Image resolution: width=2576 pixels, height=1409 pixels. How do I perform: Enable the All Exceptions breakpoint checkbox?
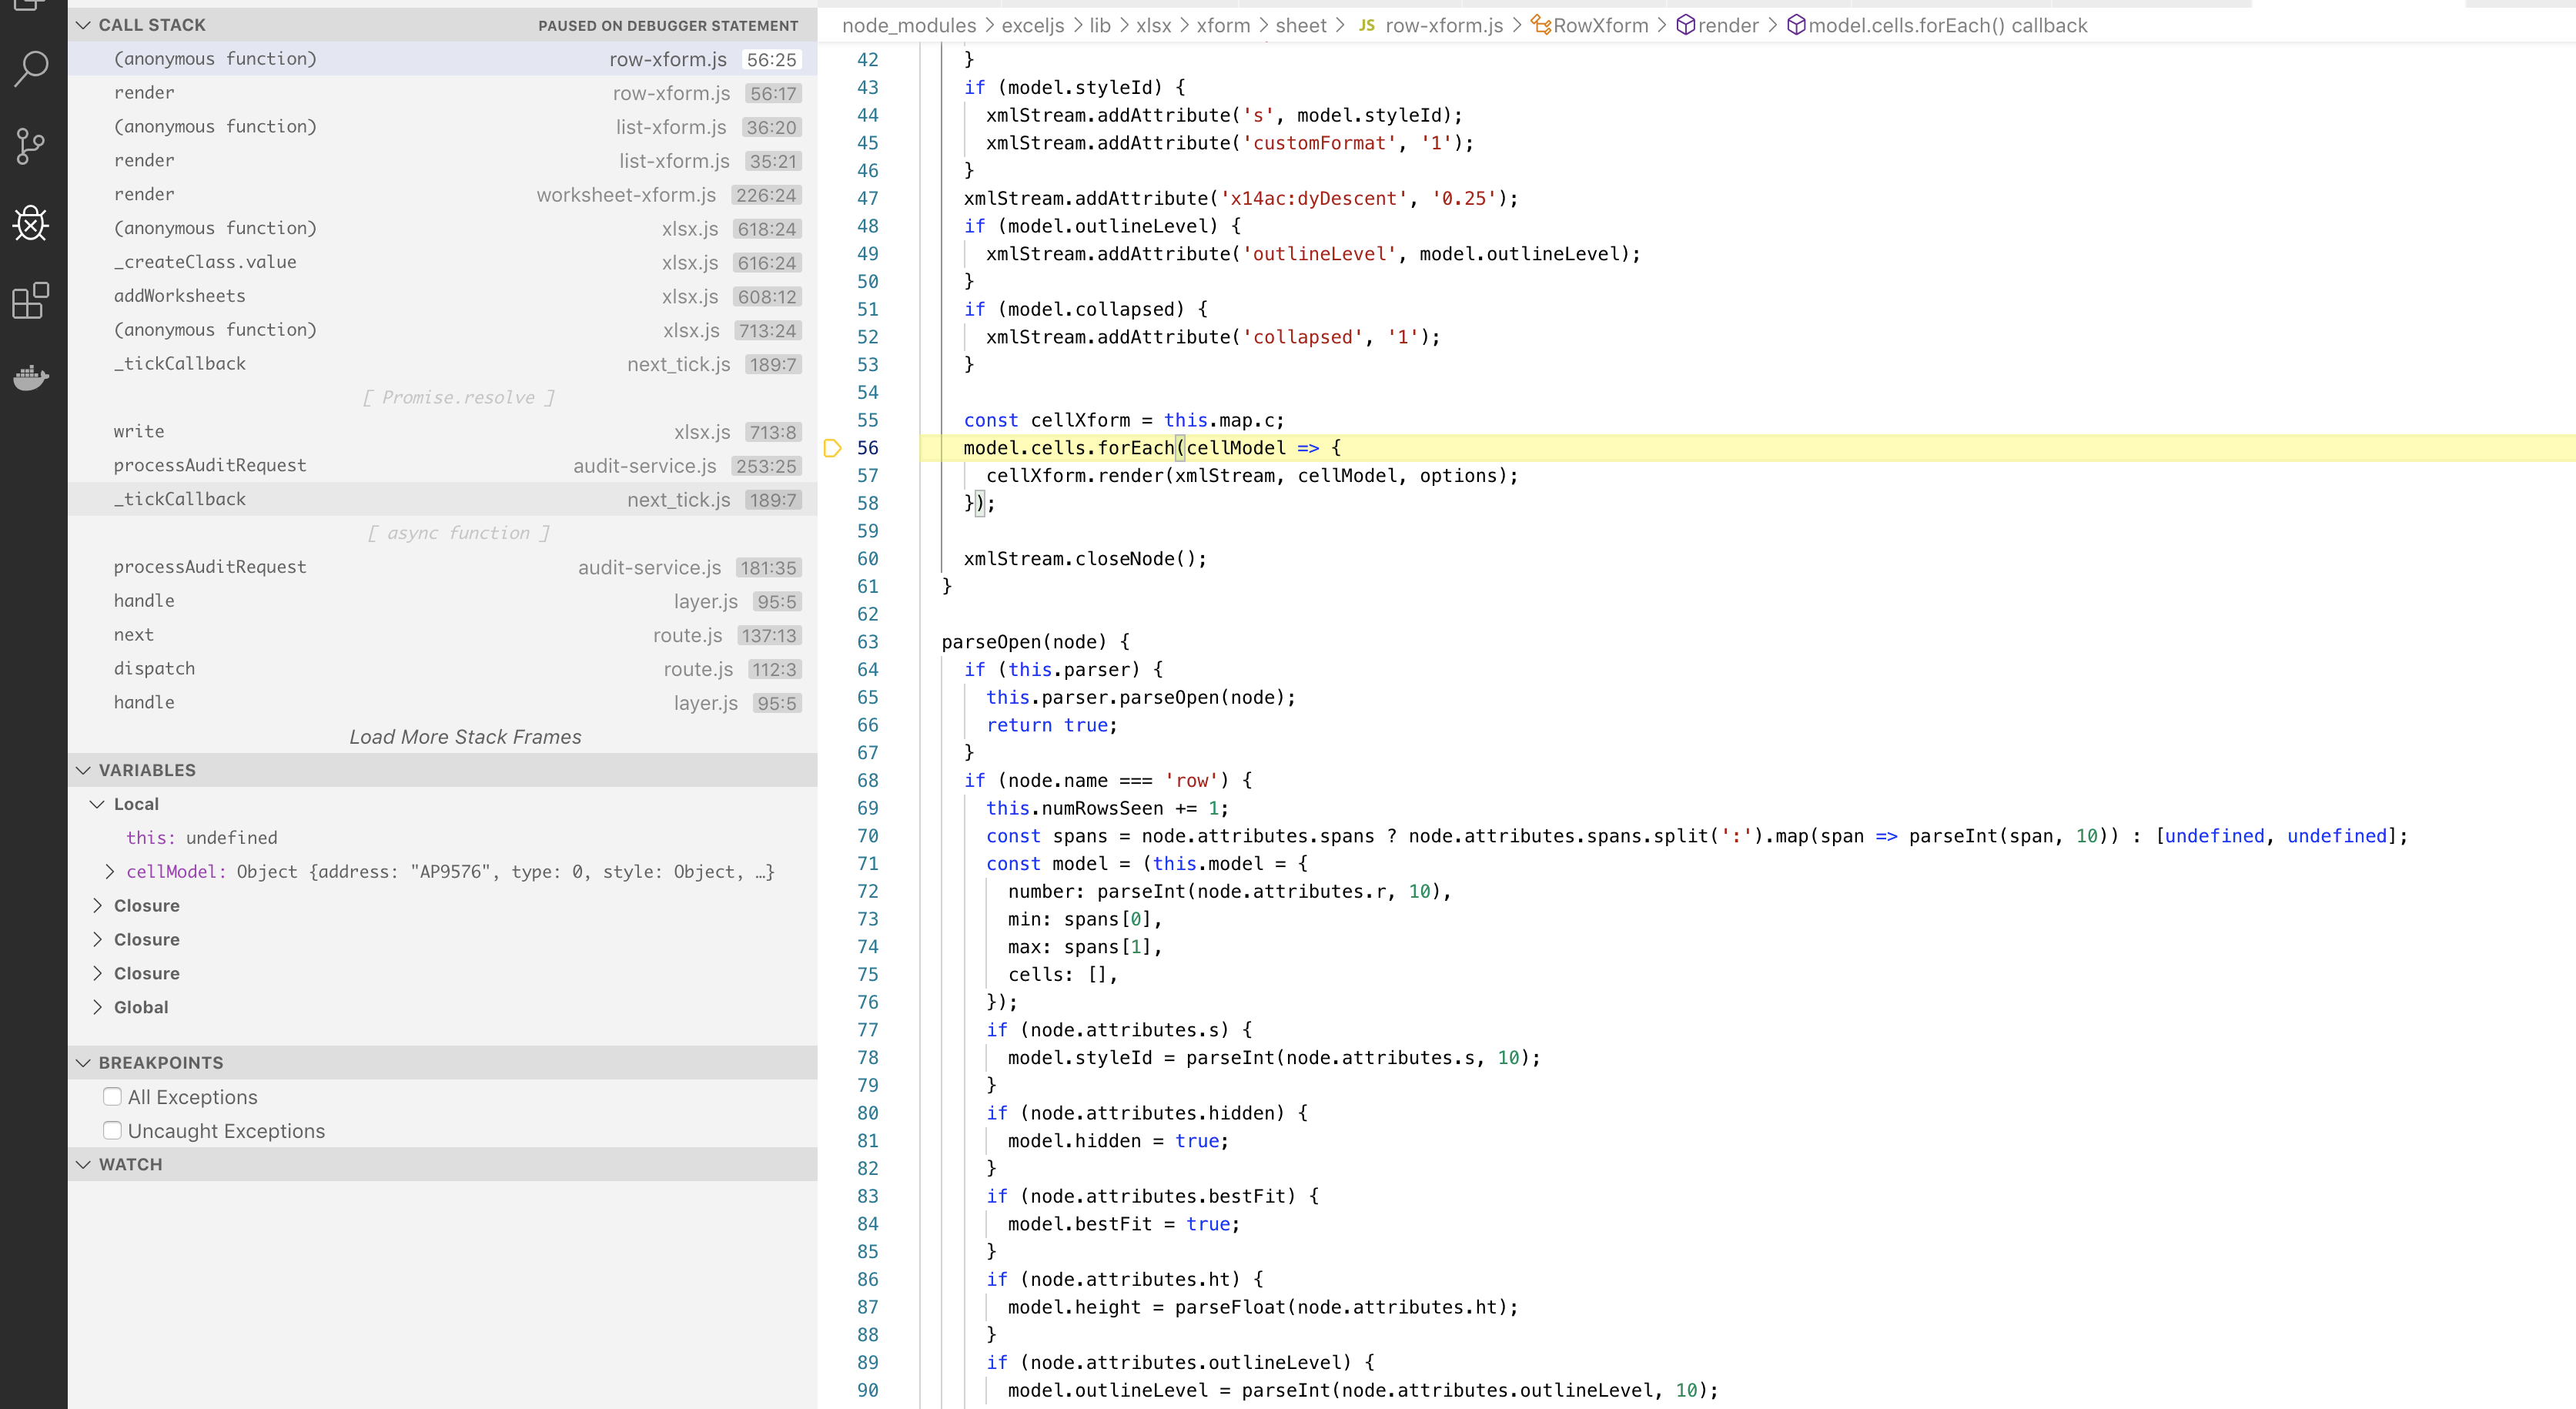112,1097
